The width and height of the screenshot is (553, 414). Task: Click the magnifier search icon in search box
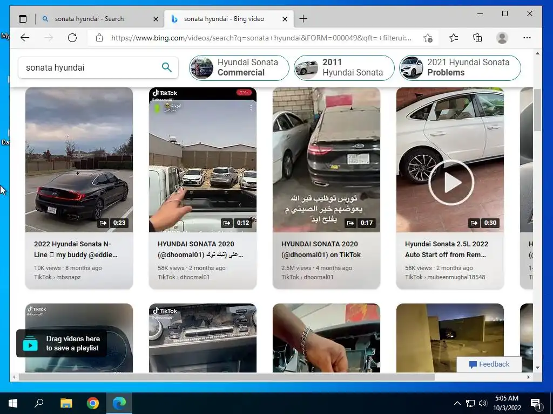(x=166, y=67)
